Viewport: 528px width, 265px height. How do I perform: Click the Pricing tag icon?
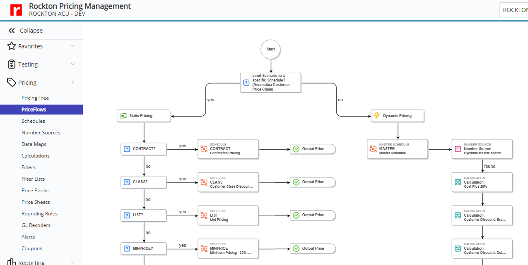click(12, 83)
